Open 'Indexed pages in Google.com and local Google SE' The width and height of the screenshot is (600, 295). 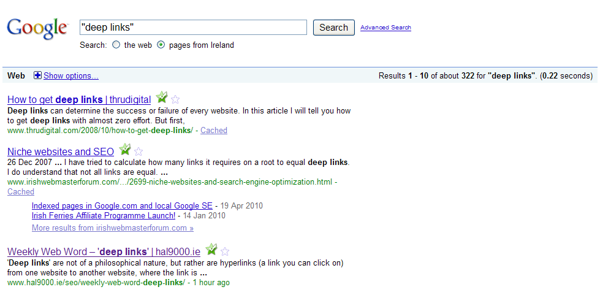tap(122, 205)
